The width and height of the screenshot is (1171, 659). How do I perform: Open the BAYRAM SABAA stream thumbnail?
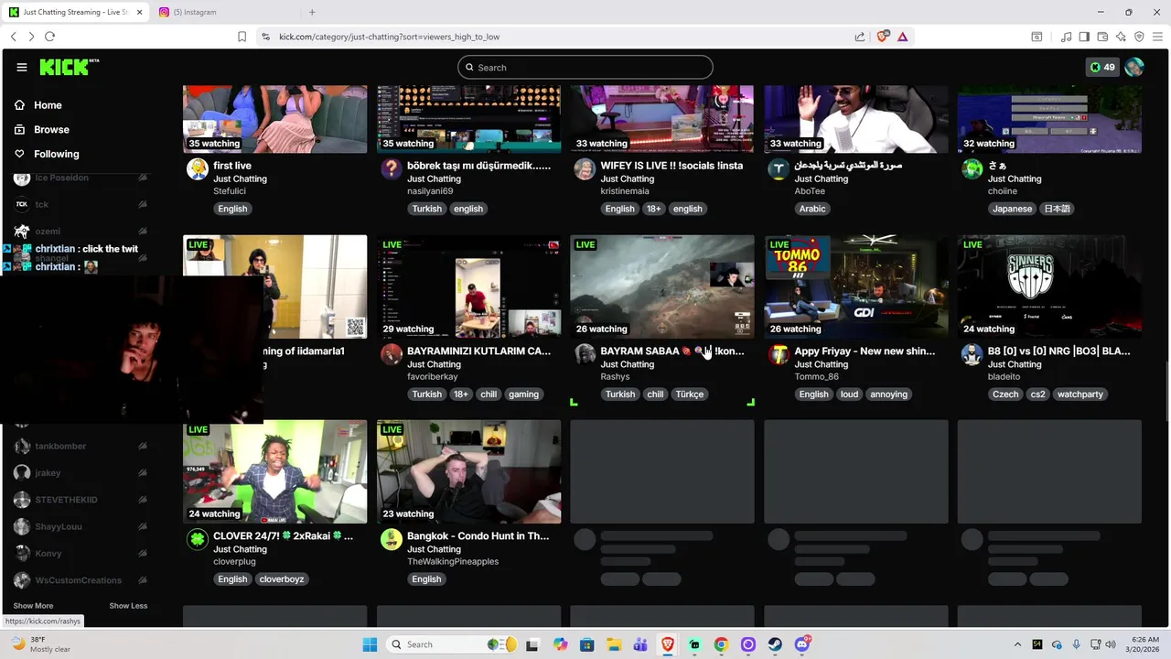(x=662, y=286)
